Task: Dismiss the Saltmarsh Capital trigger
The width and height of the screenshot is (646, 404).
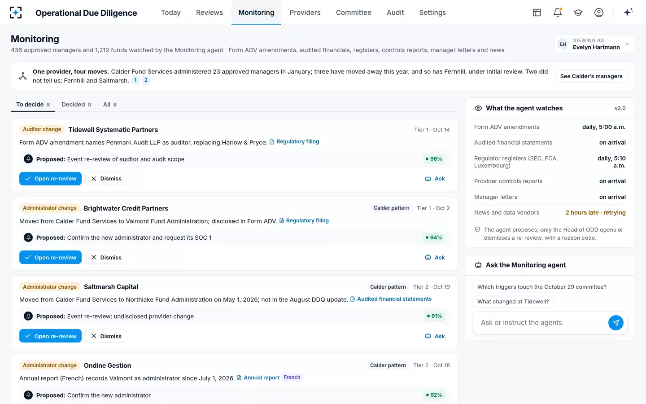Action: pyautogui.click(x=106, y=336)
